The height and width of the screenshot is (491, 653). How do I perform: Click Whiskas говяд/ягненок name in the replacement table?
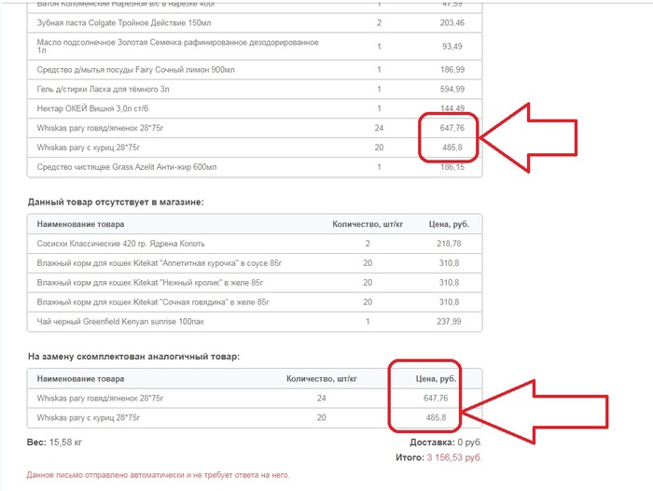pos(100,399)
